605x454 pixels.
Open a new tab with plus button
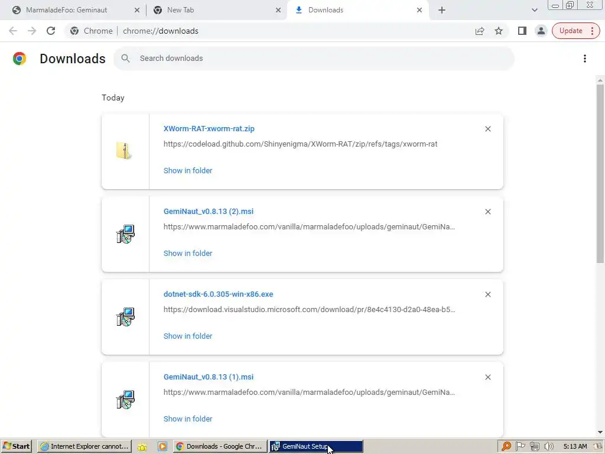442,10
